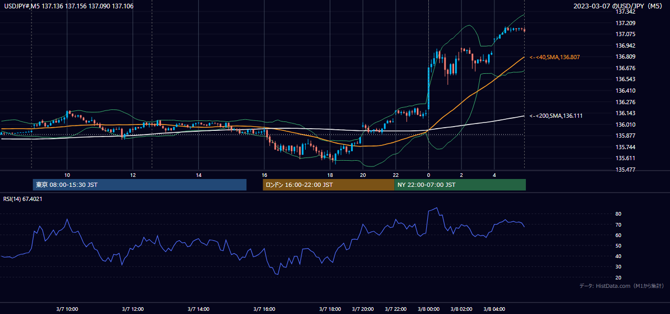The height and width of the screenshot is (314, 670).
Task: Select the NY 22:00-07:00 JST session bar
Action: point(460,185)
